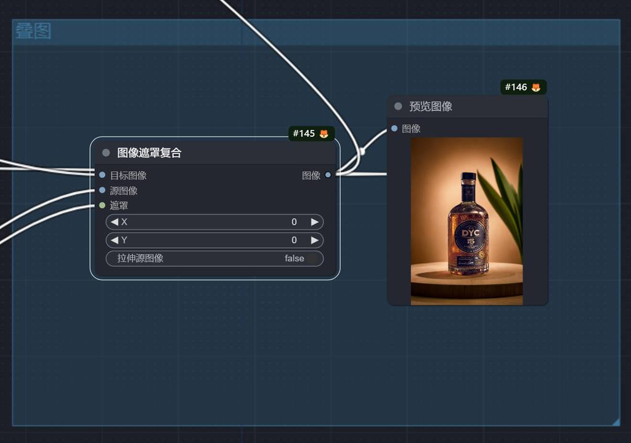Viewport: 631px width, 443px height.
Task: Increase Y value with right arrow
Action: click(x=314, y=240)
